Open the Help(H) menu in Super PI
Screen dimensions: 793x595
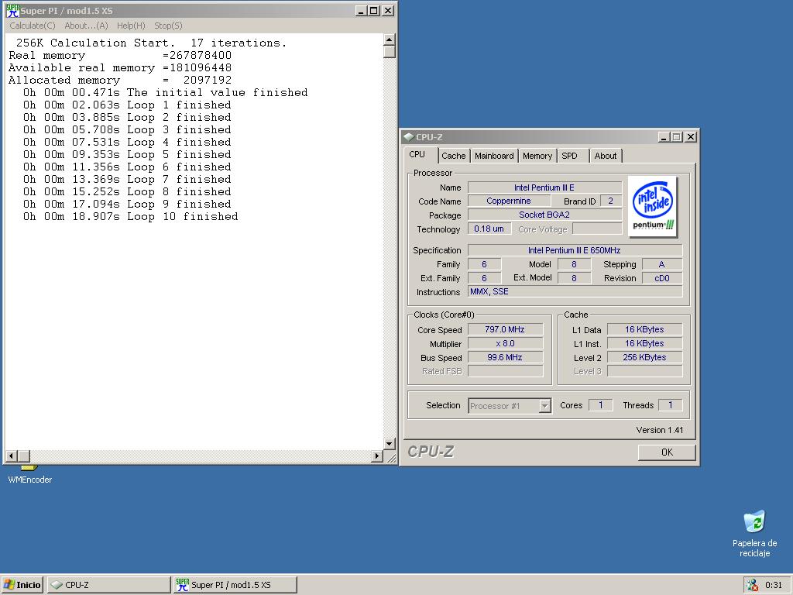[131, 26]
